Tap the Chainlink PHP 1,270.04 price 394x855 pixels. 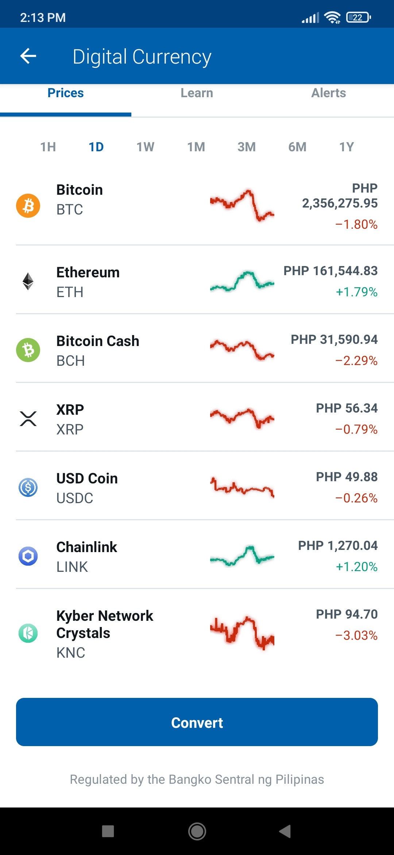click(338, 546)
